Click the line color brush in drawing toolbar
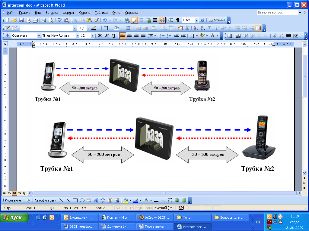This screenshot has height=231, width=309. (135, 200)
